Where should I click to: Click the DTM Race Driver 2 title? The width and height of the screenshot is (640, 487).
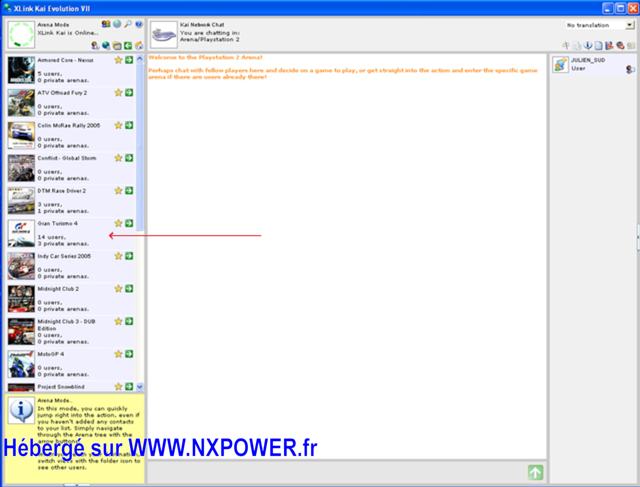[x=61, y=191]
